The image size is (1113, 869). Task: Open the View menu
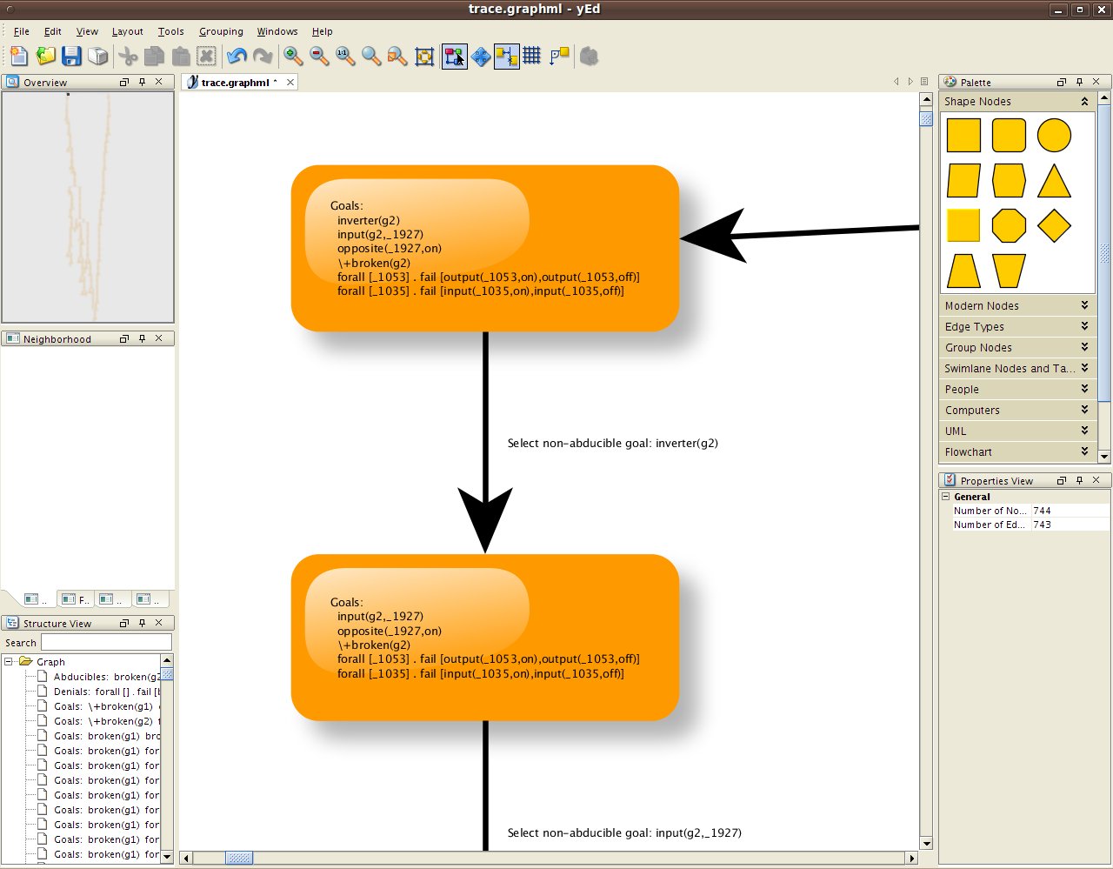[87, 31]
